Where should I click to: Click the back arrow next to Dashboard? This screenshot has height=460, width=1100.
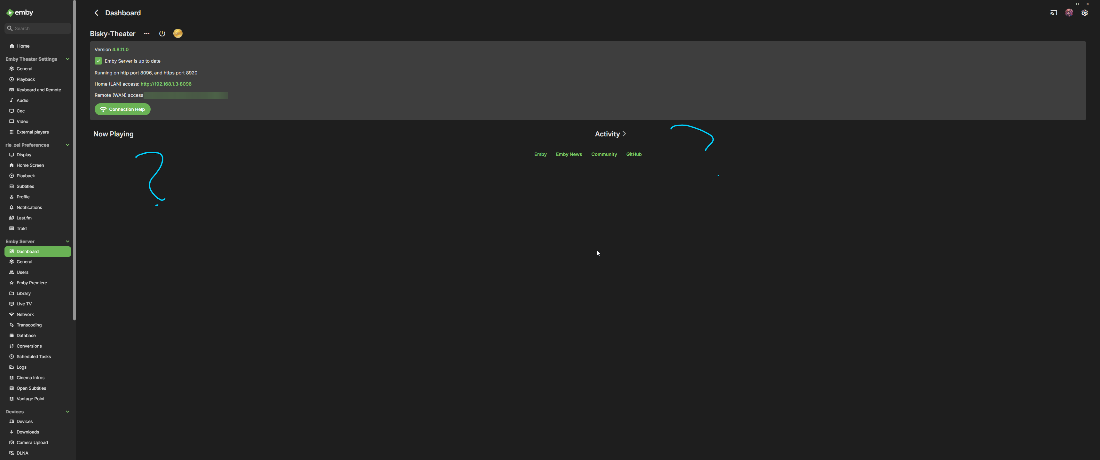click(97, 13)
